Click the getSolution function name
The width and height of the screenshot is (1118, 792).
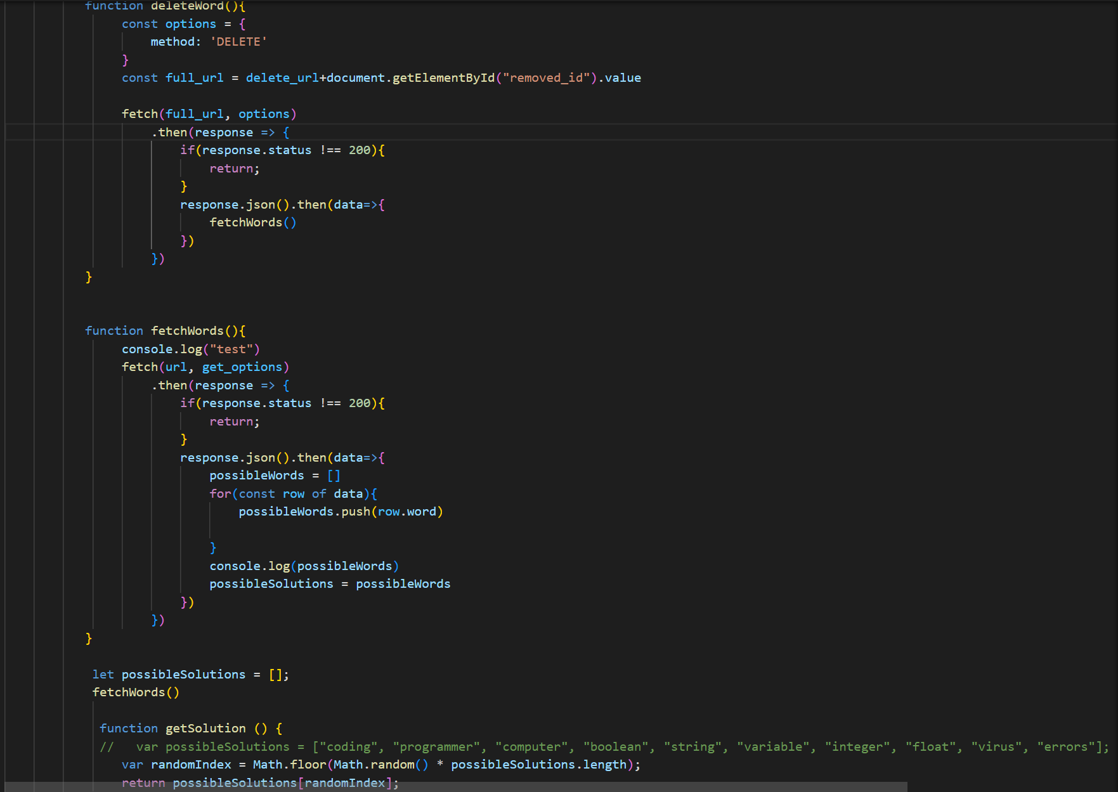pos(205,728)
